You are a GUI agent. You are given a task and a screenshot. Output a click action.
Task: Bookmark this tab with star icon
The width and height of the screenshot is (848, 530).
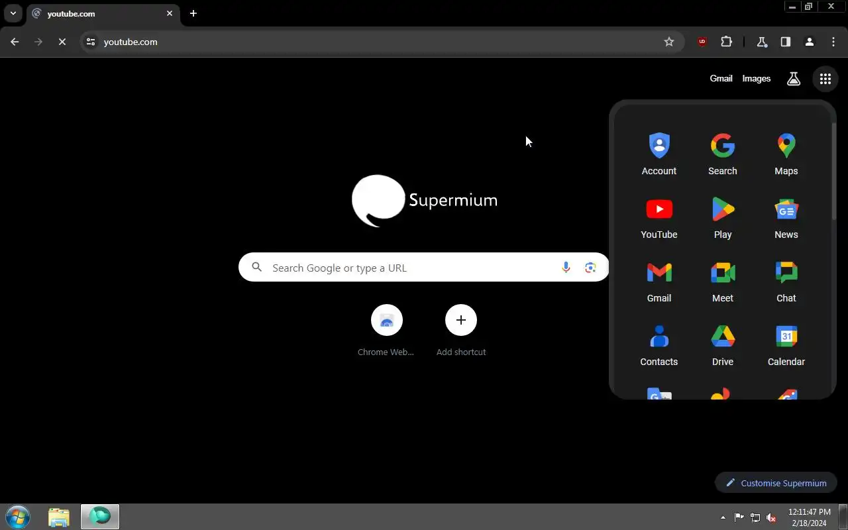669,42
